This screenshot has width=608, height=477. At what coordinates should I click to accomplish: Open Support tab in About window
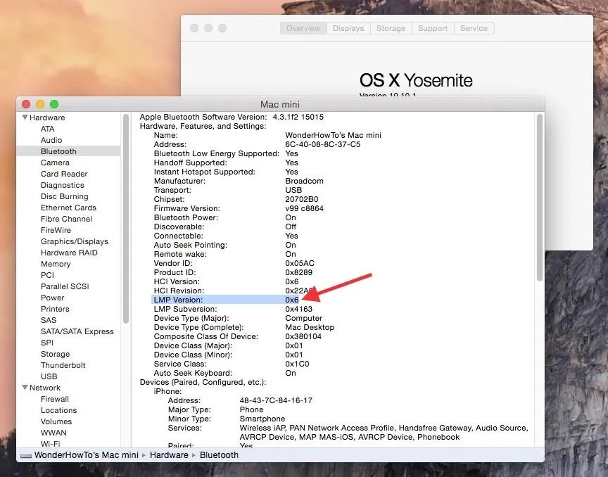[x=433, y=28]
